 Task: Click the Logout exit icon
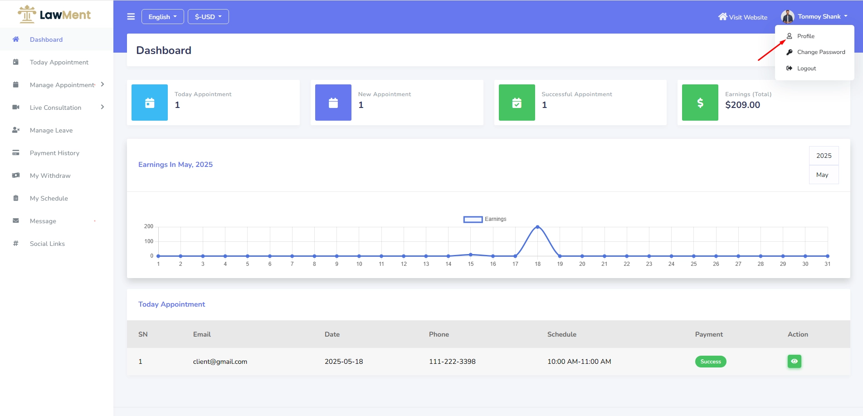pos(790,69)
